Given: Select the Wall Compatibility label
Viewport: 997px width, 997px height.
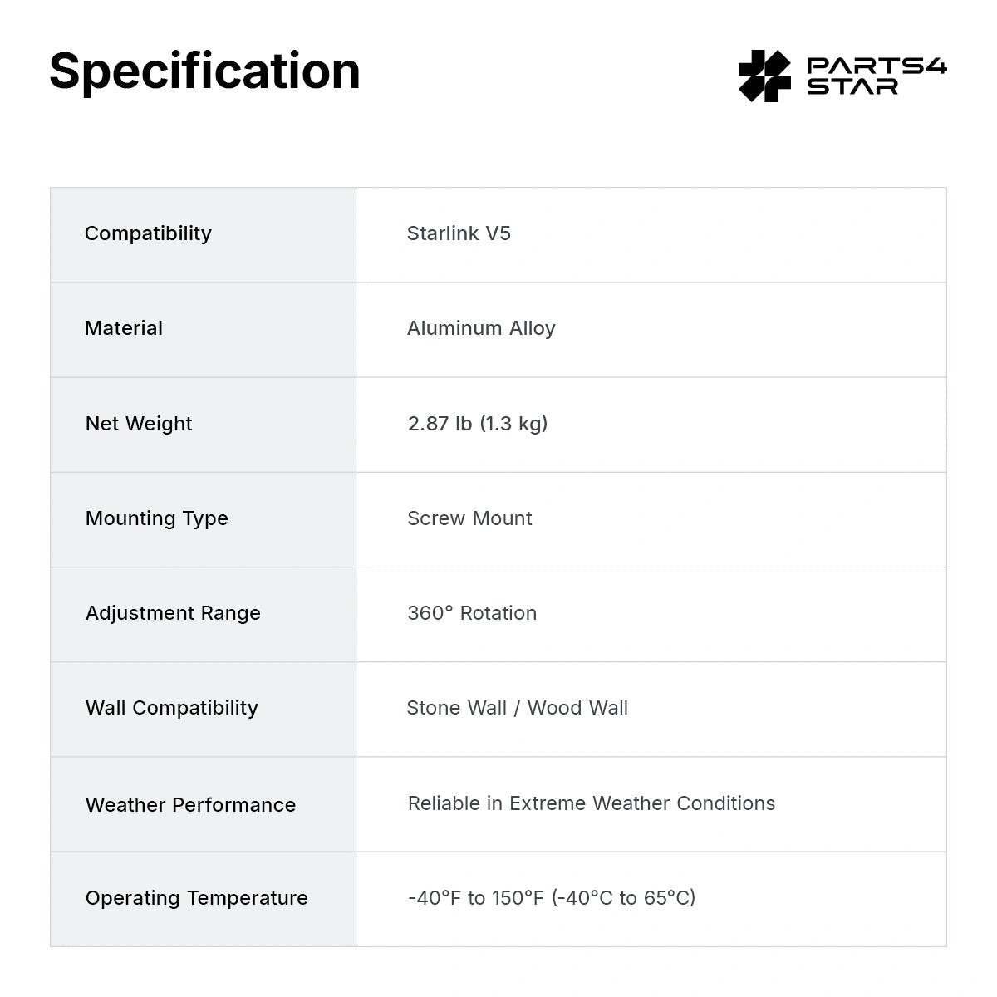Looking at the screenshot, I should click(172, 708).
